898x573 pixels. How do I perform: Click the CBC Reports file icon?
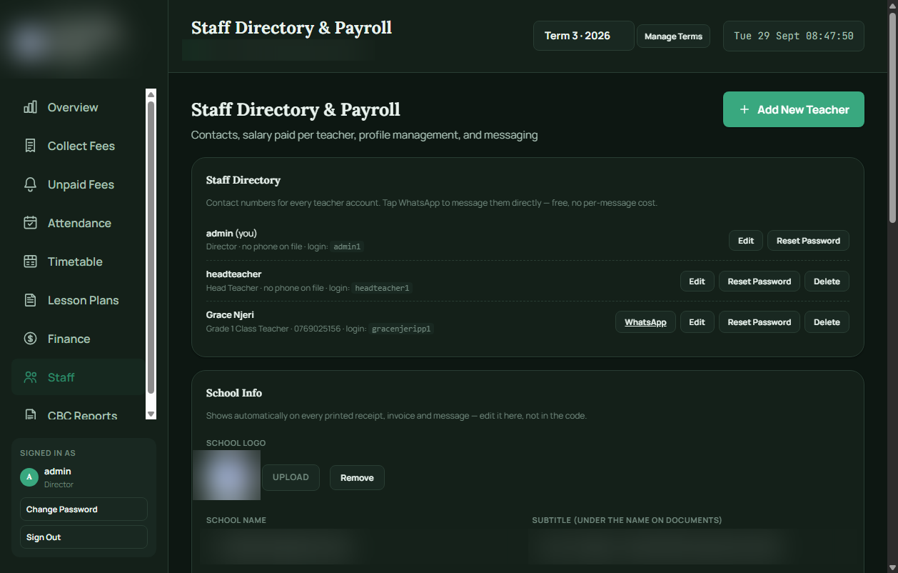[30, 414]
